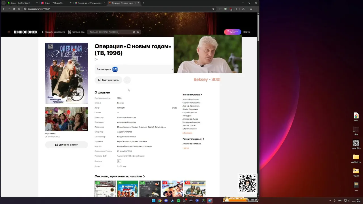Viewport: 363px width, 204px height.
Task: Open index Chrome shortcut on desktop
Action: coord(356,117)
